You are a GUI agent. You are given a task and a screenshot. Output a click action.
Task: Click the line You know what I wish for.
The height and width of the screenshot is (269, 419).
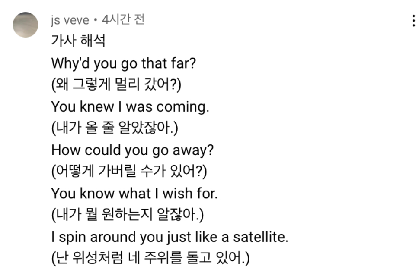point(134,194)
